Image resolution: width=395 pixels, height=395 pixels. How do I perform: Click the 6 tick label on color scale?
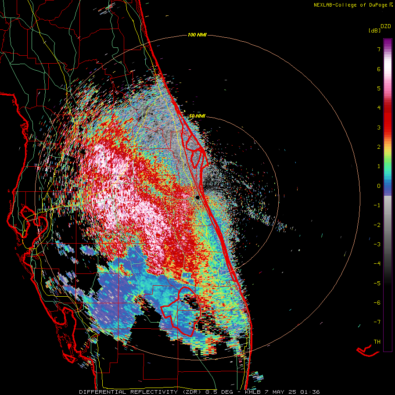(379, 69)
